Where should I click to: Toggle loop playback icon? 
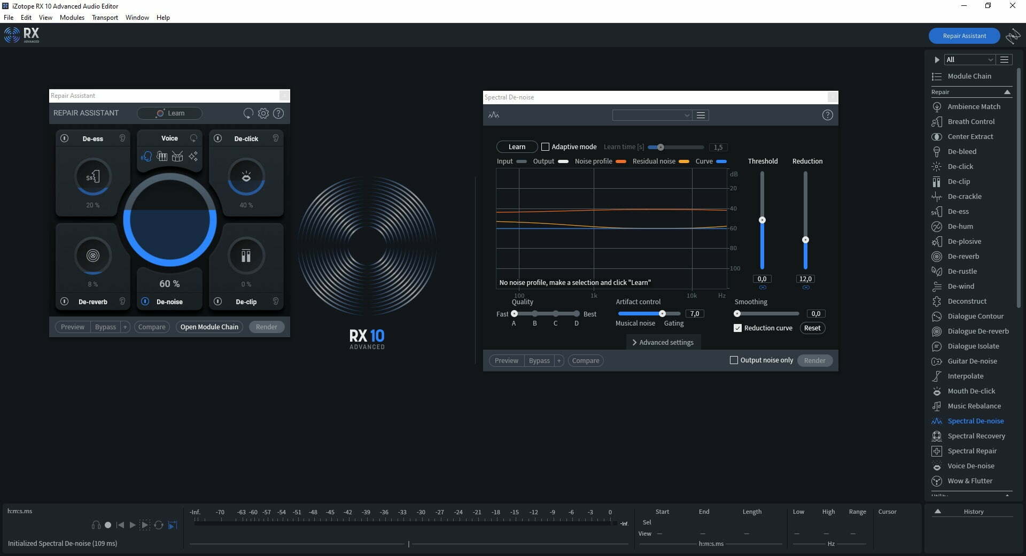click(159, 525)
